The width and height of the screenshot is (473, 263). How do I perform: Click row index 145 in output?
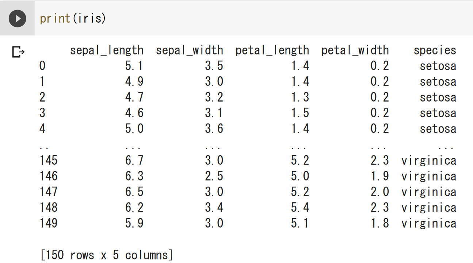(49, 160)
